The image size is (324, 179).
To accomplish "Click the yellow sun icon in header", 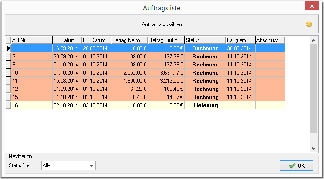I will [309, 24].
